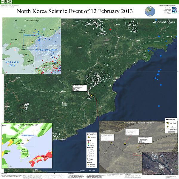Click the globe locator icon in the header
Viewport: 179px width, 179px height.
150,11
